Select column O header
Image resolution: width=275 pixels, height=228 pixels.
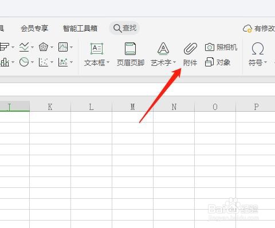point(215,107)
